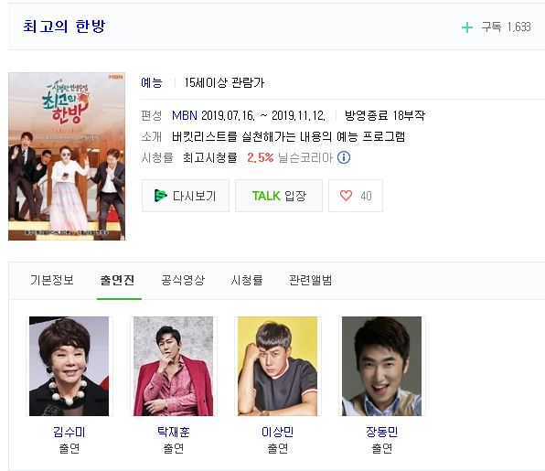Open the 최고의 한방 poster image

(67, 156)
